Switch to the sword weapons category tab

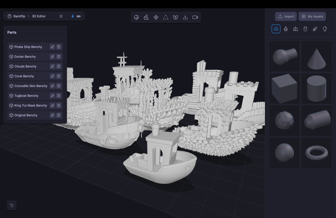point(315,29)
